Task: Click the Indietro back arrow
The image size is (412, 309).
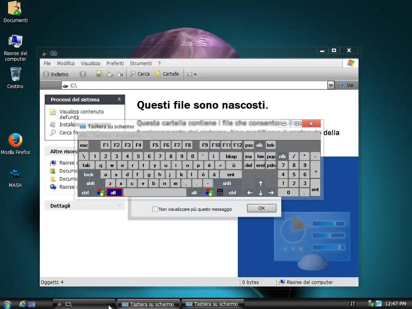Action: click(x=56, y=74)
